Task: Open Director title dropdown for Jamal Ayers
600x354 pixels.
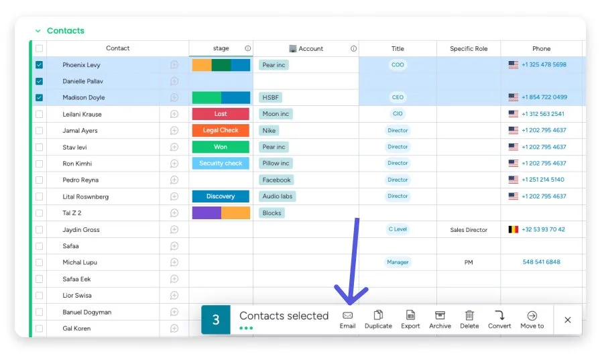Action: point(398,131)
